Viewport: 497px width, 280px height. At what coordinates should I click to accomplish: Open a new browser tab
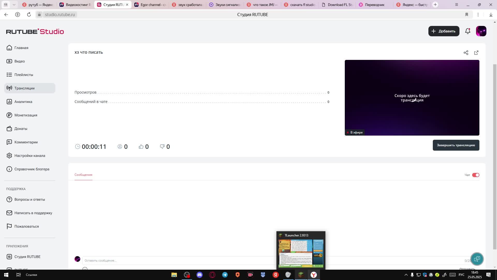tap(435, 5)
